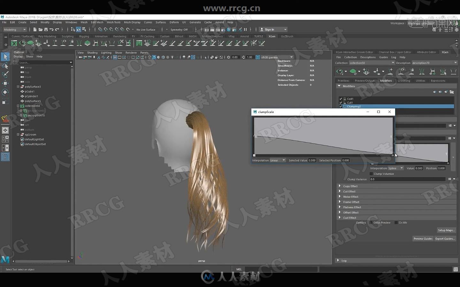Open the sRGB gamma dropdown
The image size is (460, 287).
(x=277, y=57)
